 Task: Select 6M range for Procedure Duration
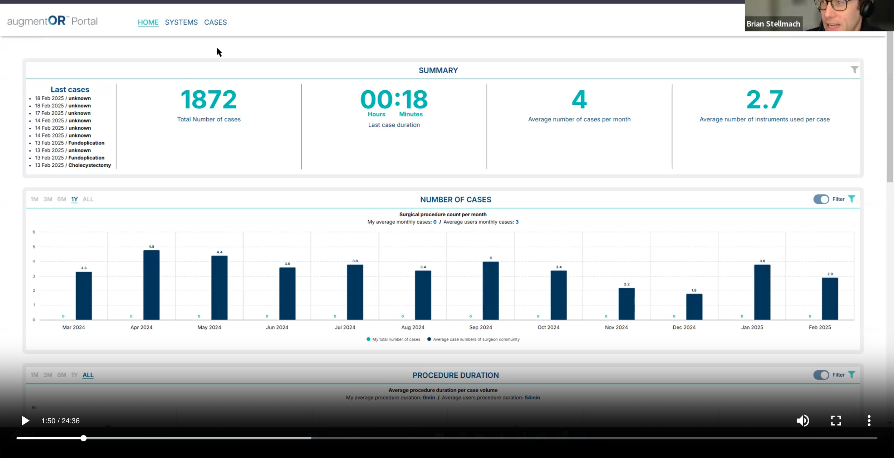pyautogui.click(x=62, y=375)
